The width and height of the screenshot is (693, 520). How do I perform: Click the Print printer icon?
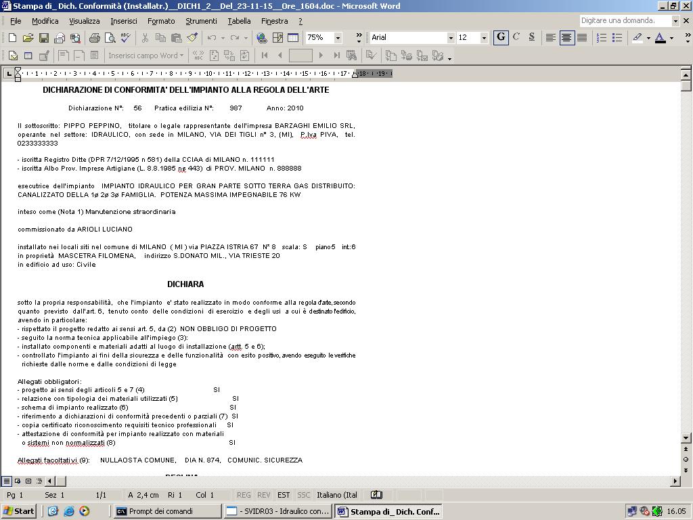click(x=94, y=38)
